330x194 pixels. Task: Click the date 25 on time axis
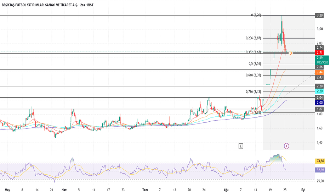285,190
